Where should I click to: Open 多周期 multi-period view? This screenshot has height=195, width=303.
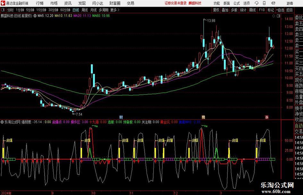104,10
